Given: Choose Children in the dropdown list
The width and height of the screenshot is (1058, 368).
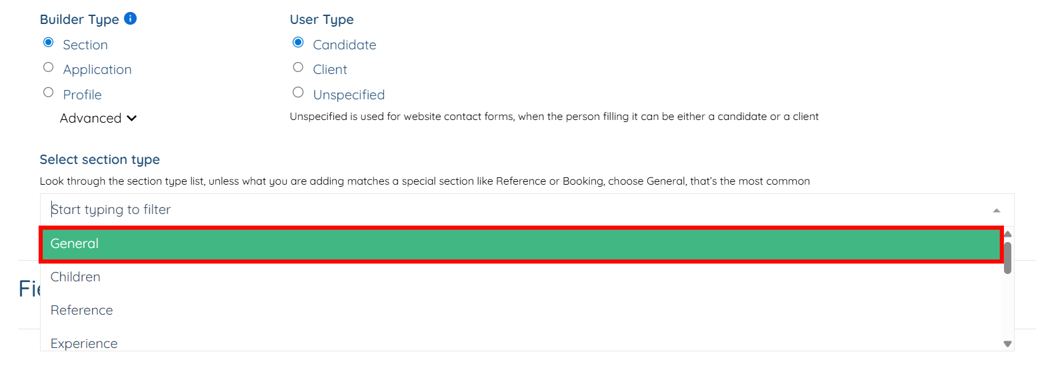Looking at the screenshot, I should [75, 277].
